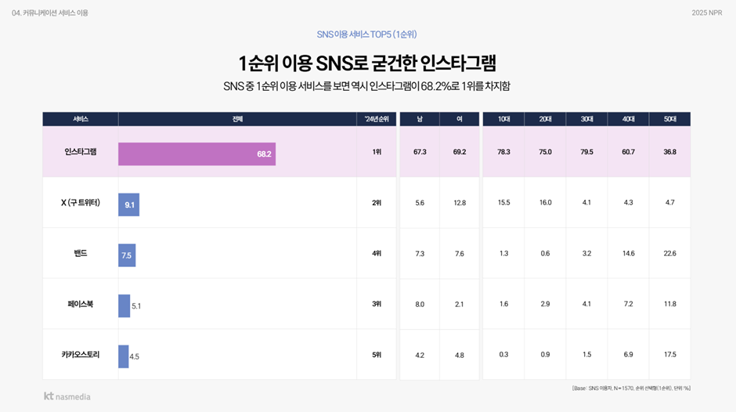Viewport: 736px width, 412px height.
Task: Click the 카카오스토리 row label
Action: tap(81, 355)
